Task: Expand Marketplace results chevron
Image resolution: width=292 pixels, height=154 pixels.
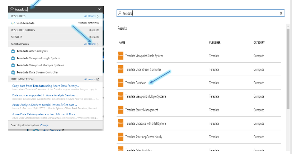Action: [x=98, y=44]
